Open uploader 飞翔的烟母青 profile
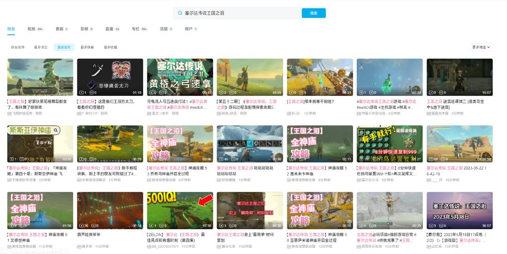The height and width of the screenshot is (254, 507). pyautogui.click(x=23, y=114)
